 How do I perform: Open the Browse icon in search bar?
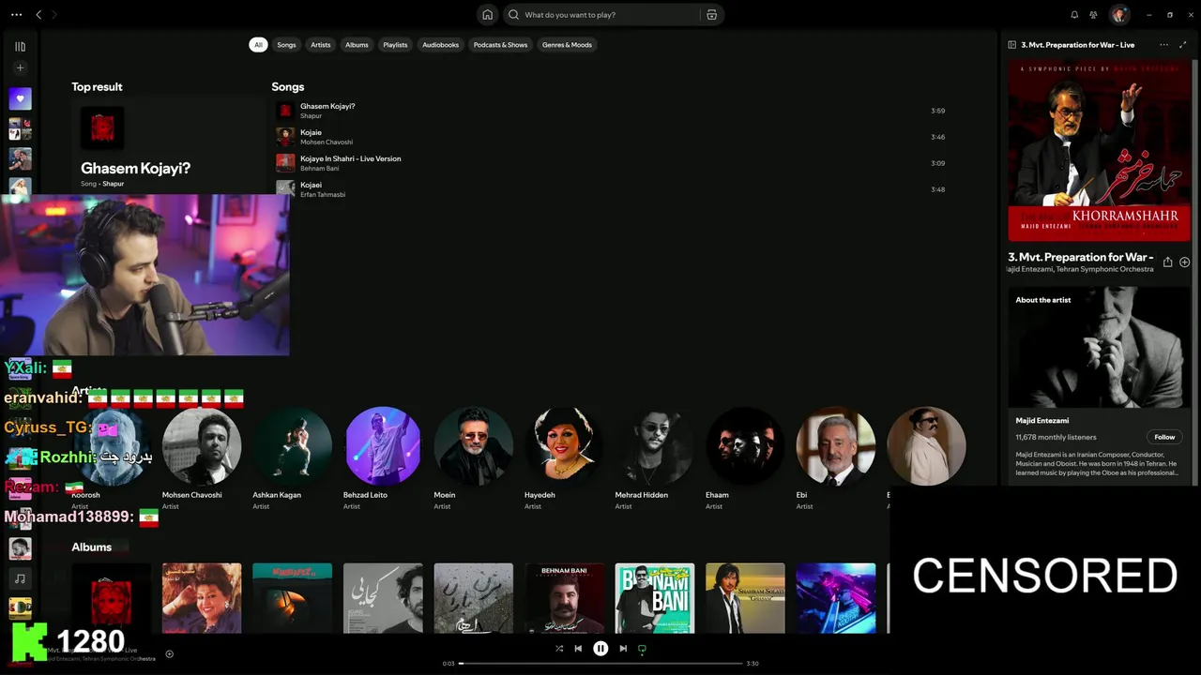[x=712, y=15]
